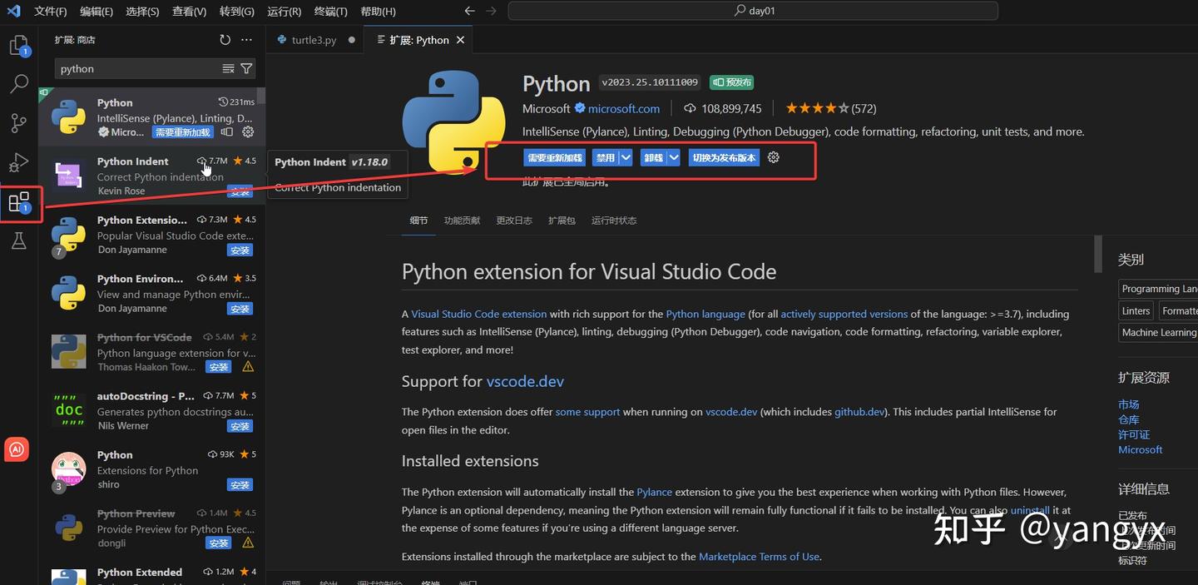Open the extensions panel more actions menu
1198x585 pixels.
(x=246, y=40)
